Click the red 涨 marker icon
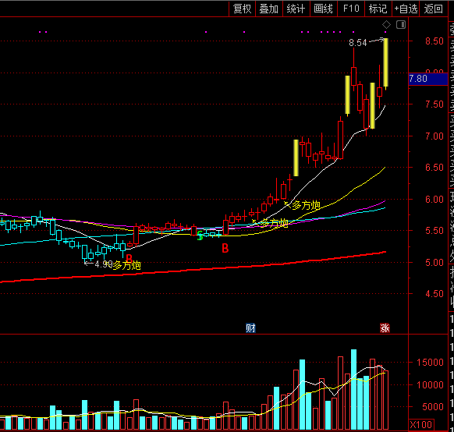Image resolution: width=454 pixels, height=432 pixels. (x=385, y=328)
